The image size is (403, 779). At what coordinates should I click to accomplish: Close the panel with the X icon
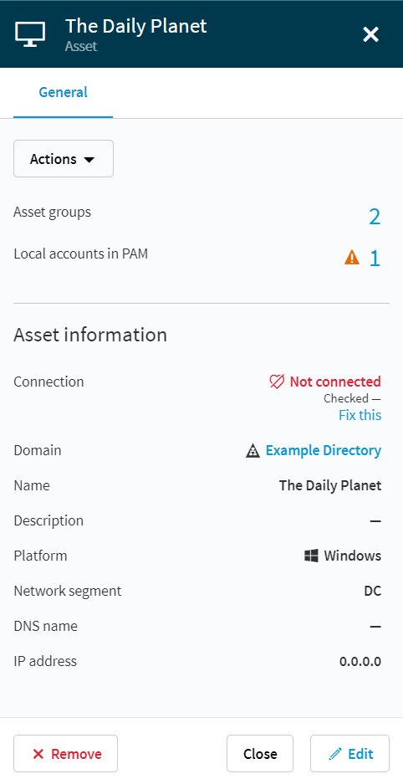[370, 34]
